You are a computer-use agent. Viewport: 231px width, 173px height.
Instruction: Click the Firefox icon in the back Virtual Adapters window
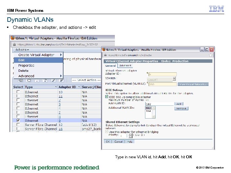[13, 38]
